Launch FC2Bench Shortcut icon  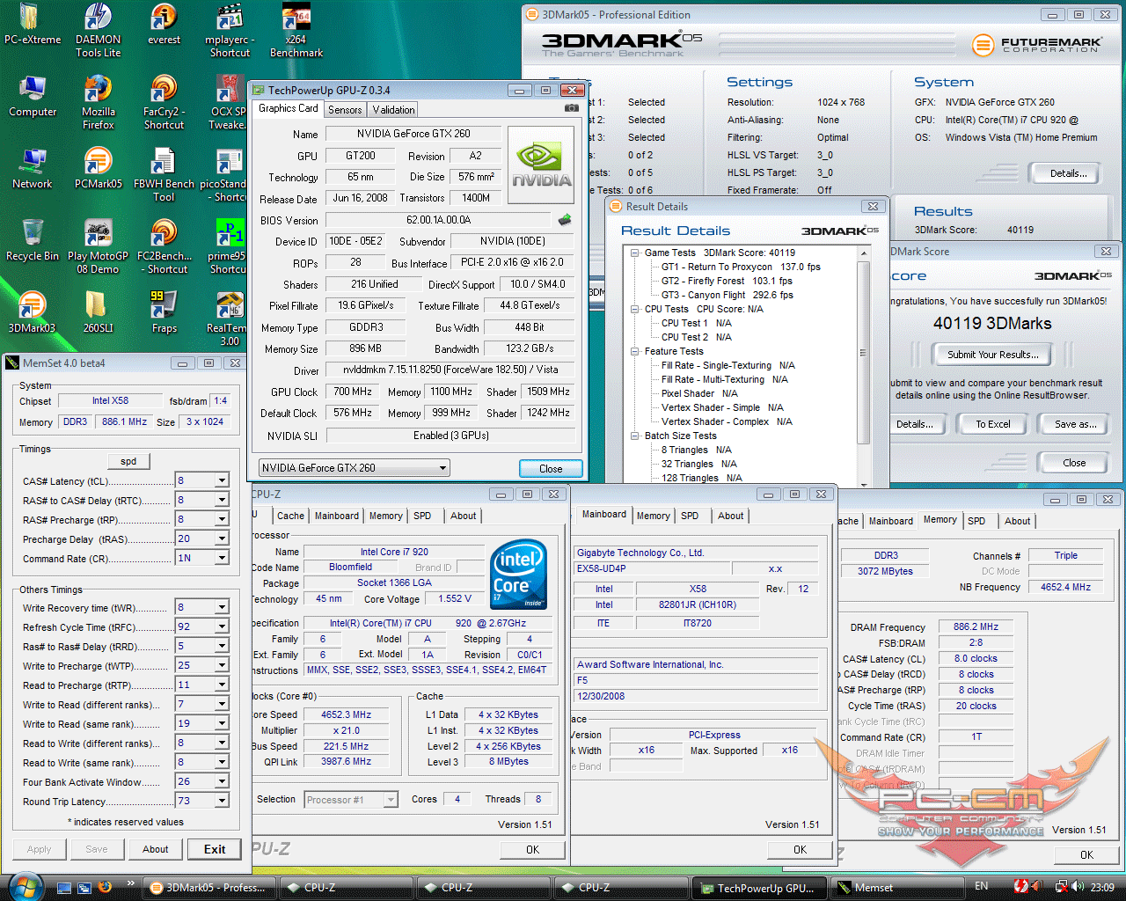(164, 247)
